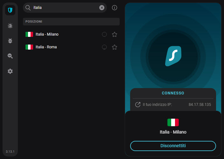Click version number 3.13.1
Screen dimensions: 224x159
(x=10, y=152)
